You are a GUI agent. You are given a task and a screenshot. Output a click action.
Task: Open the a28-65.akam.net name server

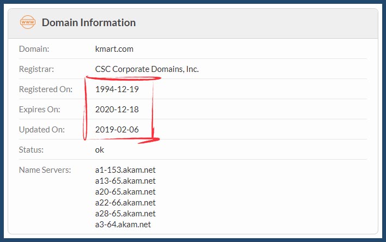click(x=125, y=214)
